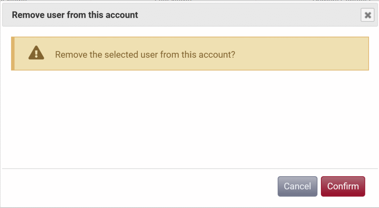379x208 pixels.
Task: Click the 'Remove the selected user' warning message
Action: pyautogui.click(x=145, y=54)
